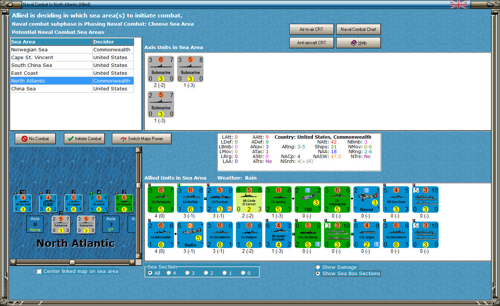Screen dimensions: 500x306
Task: Select the BB Conte Di Cavour unit
Action: click(249, 199)
